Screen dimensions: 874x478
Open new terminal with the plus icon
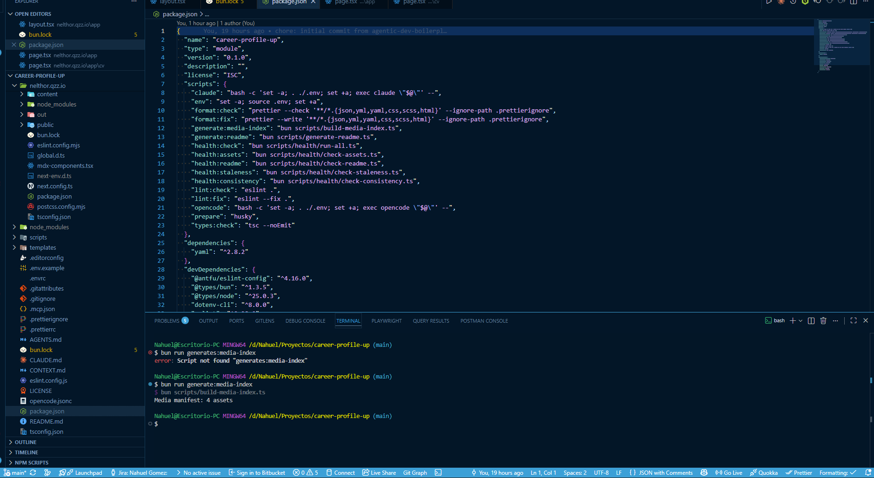coord(793,321)
